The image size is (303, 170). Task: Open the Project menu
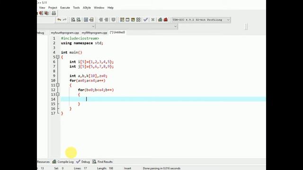coord(53,8)
